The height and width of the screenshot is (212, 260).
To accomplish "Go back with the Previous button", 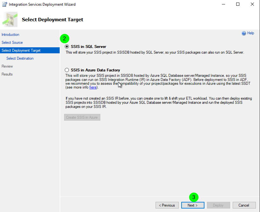I will pos(167,205).
